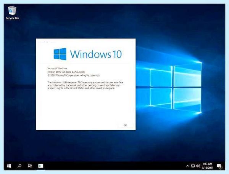229x174 pixels.
Task: Show hidden system tray icons
Action: point(187,166)
